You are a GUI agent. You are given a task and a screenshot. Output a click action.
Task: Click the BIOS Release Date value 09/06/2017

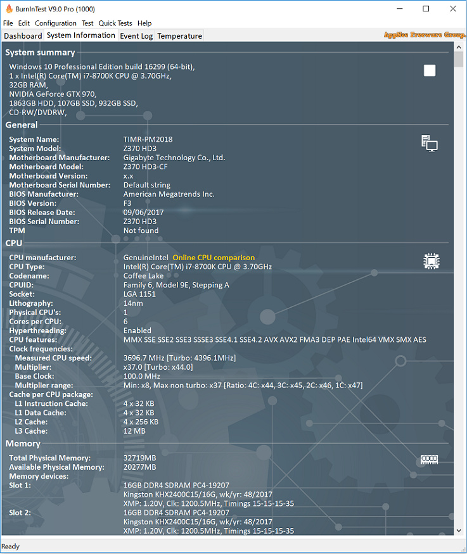point(143,212)
